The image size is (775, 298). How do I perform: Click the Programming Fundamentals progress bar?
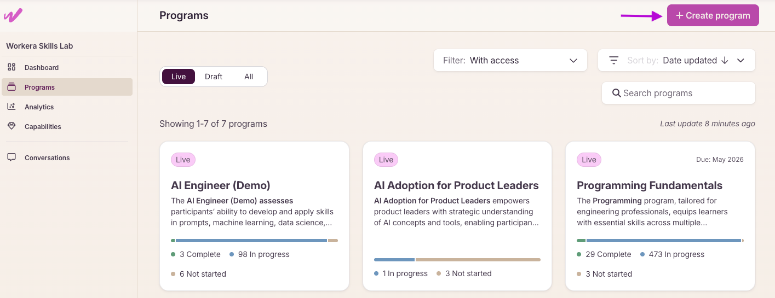click(661, 241)
